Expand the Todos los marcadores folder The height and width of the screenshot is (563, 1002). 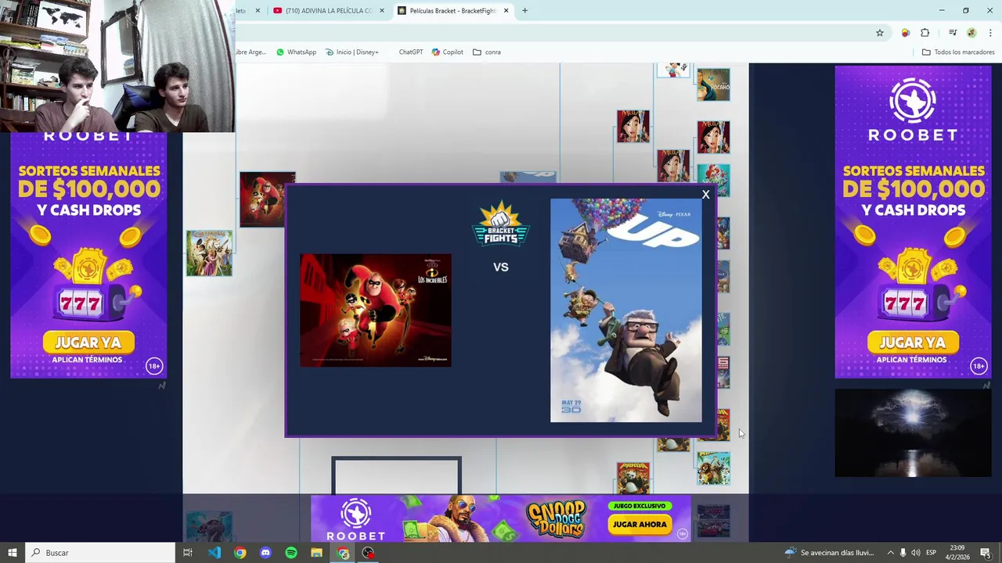pyautogui.click(x=958, y=52)
